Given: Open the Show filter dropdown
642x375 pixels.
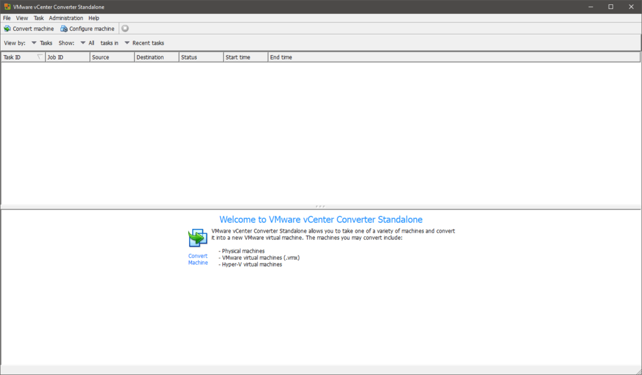Looking at the screenshot, I should pos(82,43).
